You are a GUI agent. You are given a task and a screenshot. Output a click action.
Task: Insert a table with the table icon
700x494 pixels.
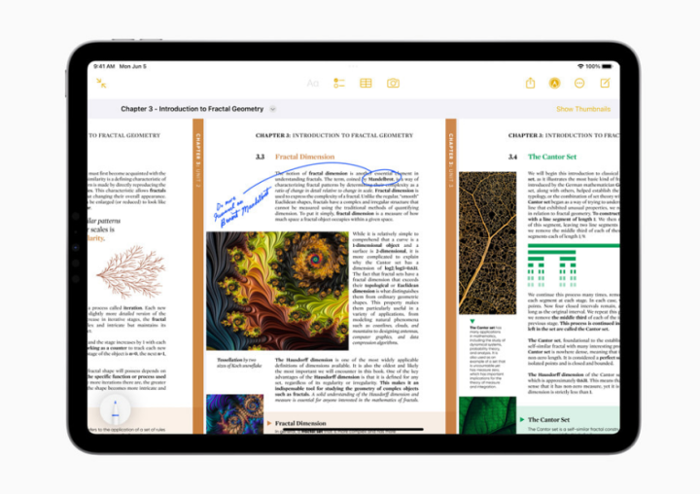(x=366, y=83)
